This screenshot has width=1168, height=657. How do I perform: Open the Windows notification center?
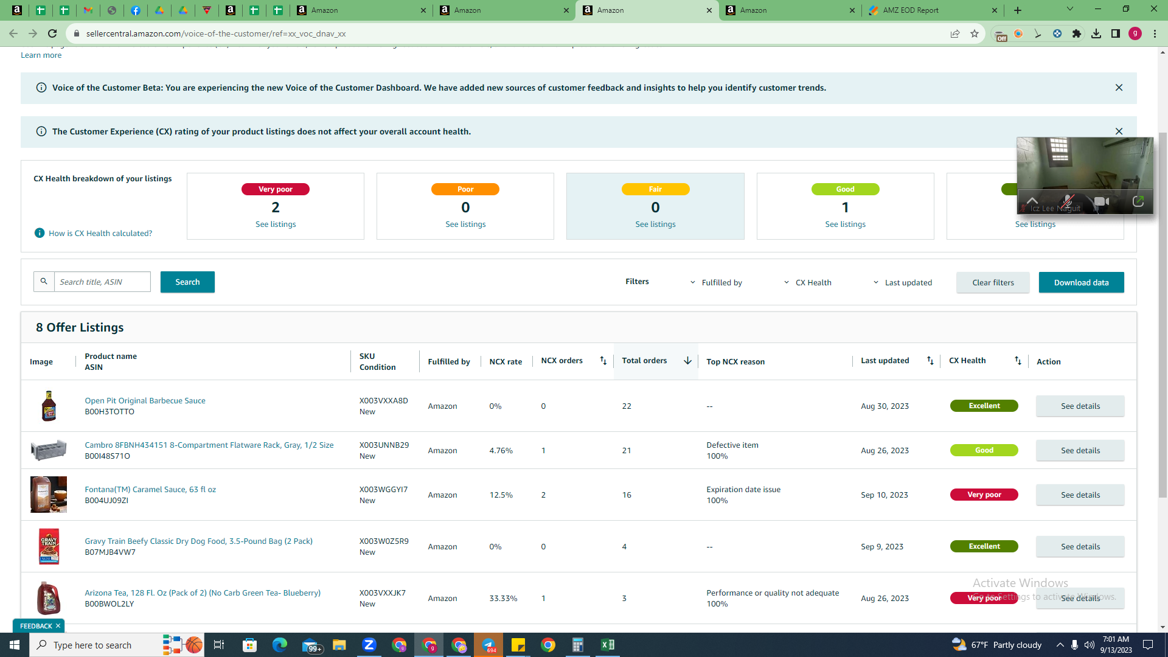[1148, 645]
